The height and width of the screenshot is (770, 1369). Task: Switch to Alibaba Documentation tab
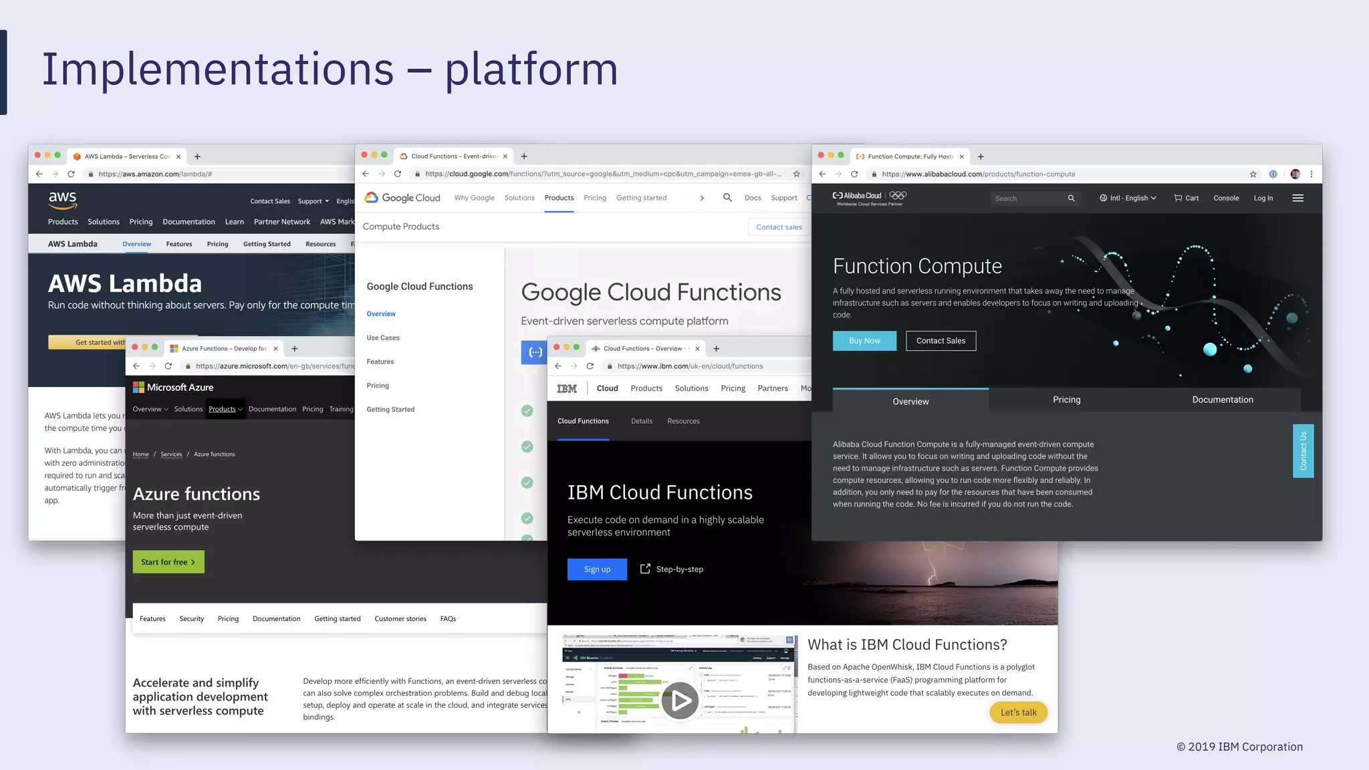(x=1223, y=400)
